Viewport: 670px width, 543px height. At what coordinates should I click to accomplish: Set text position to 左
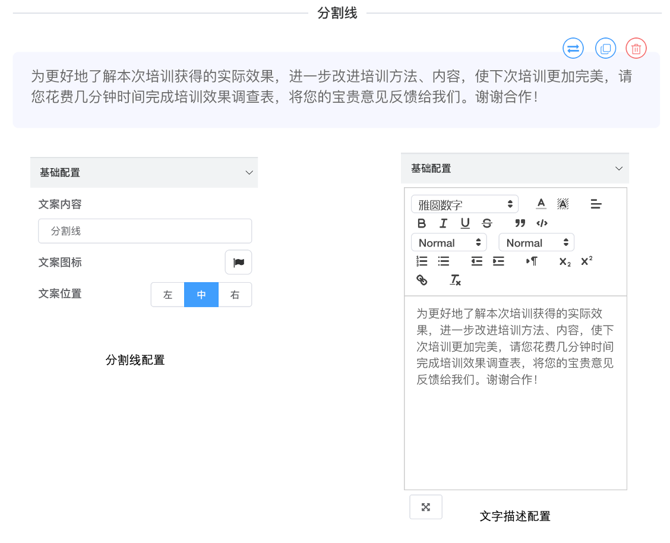coord(167,295)
